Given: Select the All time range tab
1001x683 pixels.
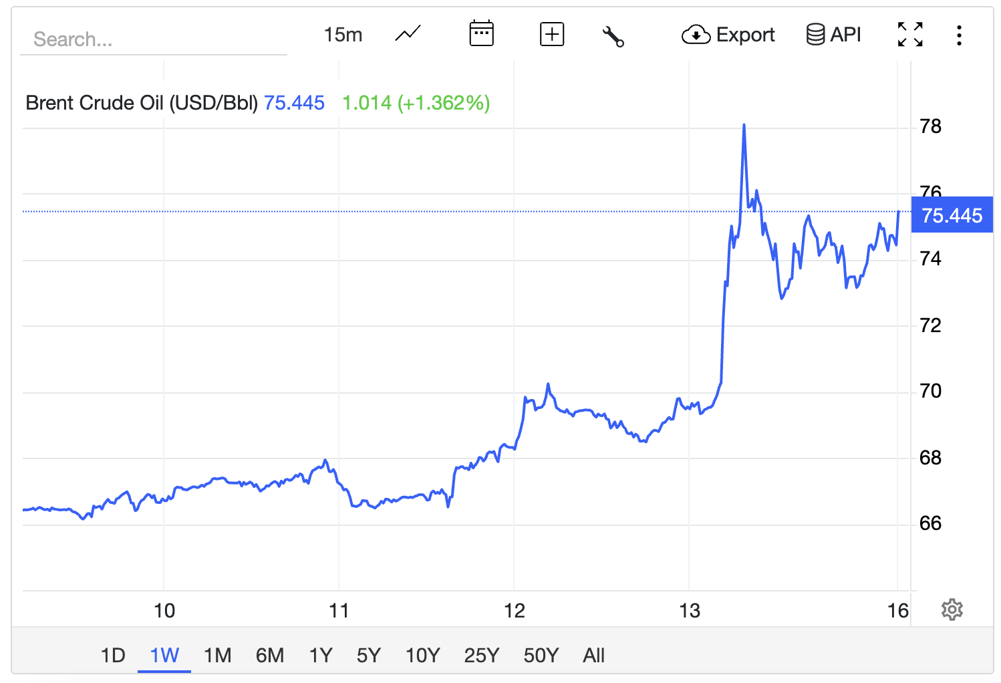Looking at the screenshot, I should pos(593,655).
